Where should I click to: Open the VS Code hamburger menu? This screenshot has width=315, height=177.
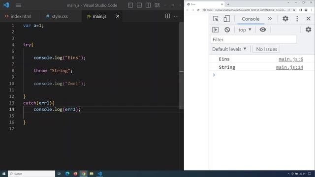18,5
